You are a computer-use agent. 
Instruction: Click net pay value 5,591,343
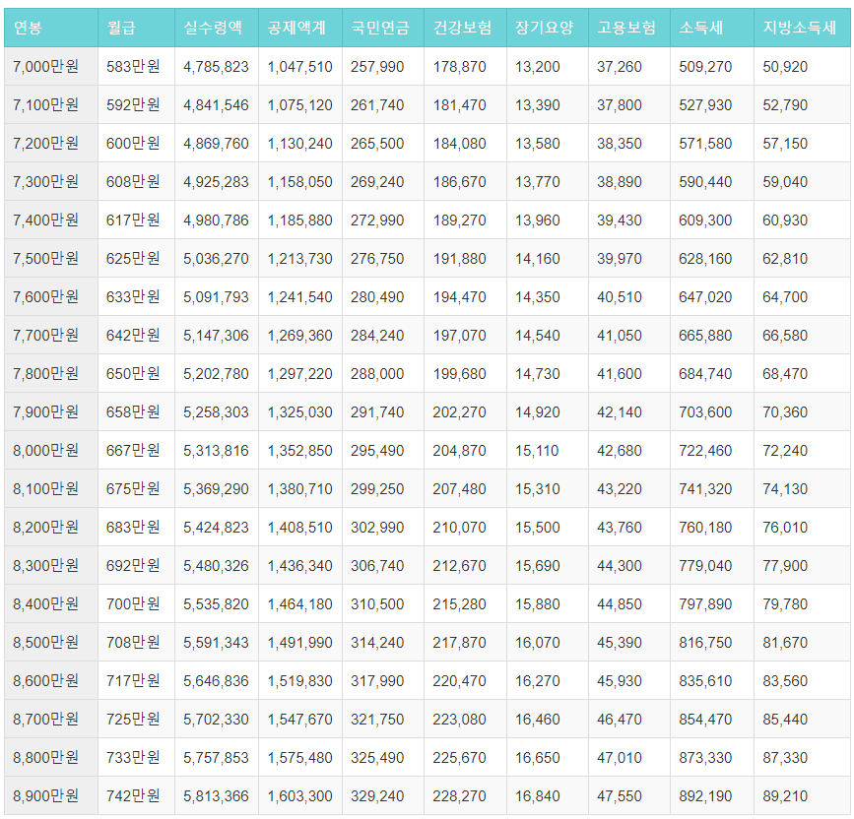216,643
